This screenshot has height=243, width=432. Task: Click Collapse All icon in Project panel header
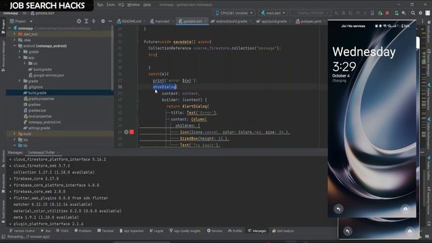click(94, 21)
